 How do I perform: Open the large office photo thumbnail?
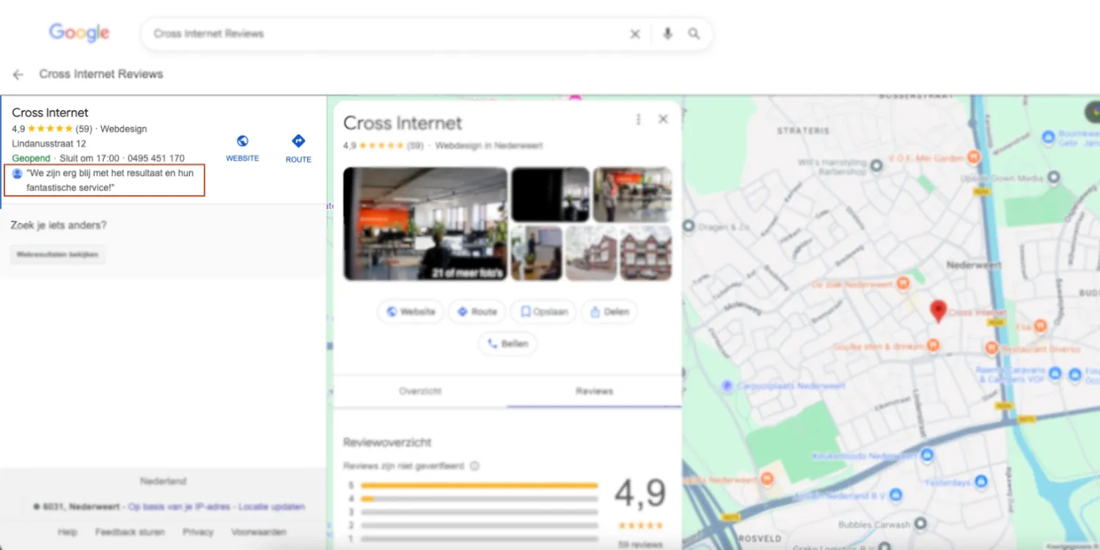425,224
